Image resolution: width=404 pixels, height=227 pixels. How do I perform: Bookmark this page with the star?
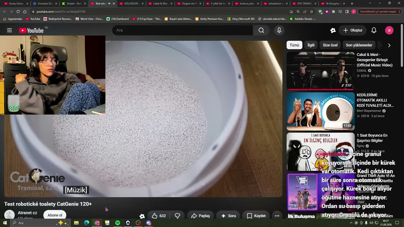point(312,12)
